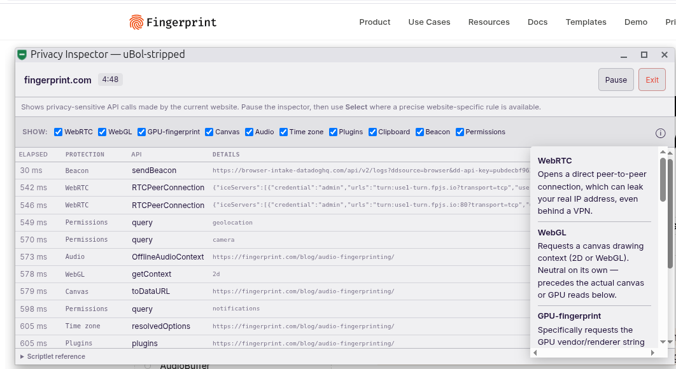Screen dimensions: 676x369
Task: Open the info icon beside filters
Action: (660, 133)
